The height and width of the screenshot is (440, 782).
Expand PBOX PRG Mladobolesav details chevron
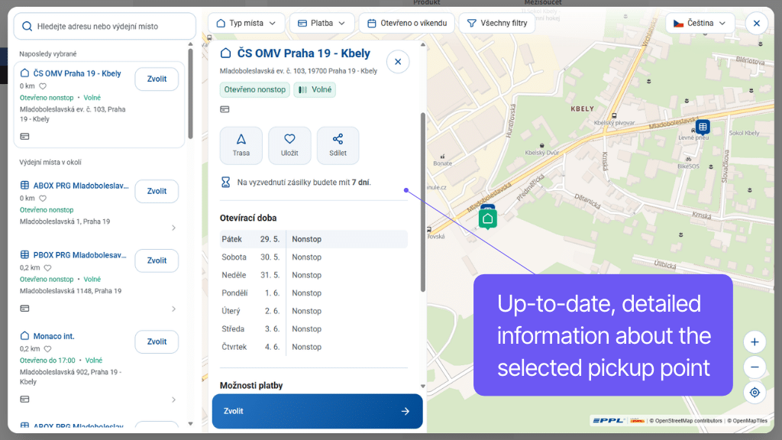pos(173,309)
